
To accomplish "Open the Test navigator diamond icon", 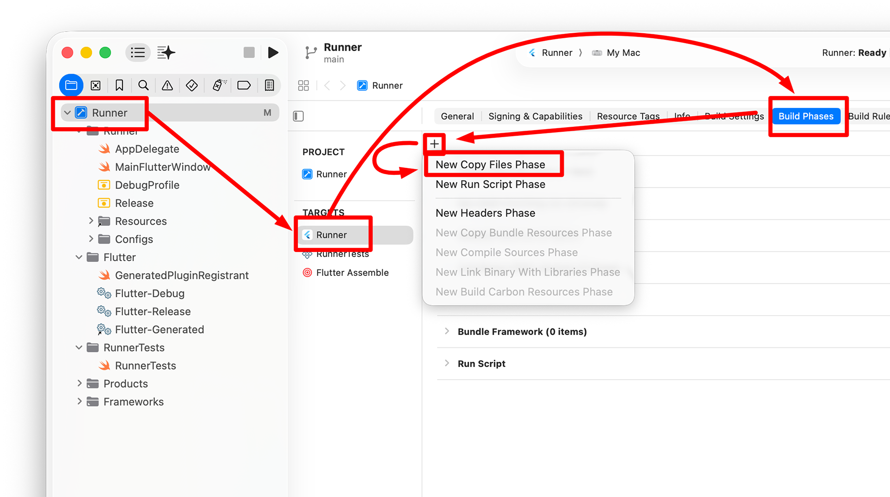I will click(192, 85).
